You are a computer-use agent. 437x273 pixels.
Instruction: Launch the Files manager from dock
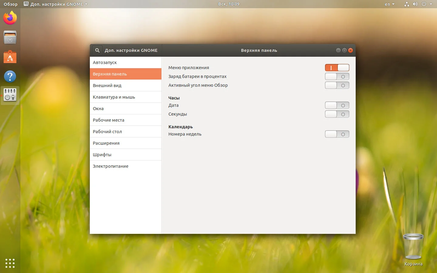10,37
